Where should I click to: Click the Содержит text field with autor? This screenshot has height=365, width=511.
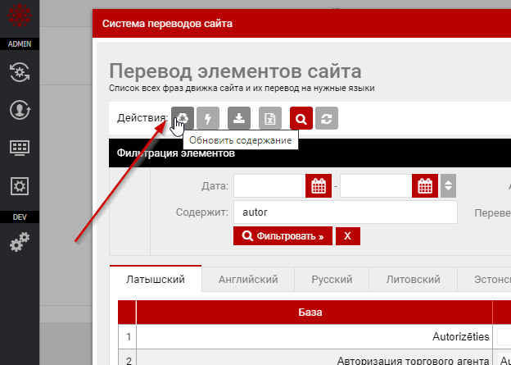[344, 212]
